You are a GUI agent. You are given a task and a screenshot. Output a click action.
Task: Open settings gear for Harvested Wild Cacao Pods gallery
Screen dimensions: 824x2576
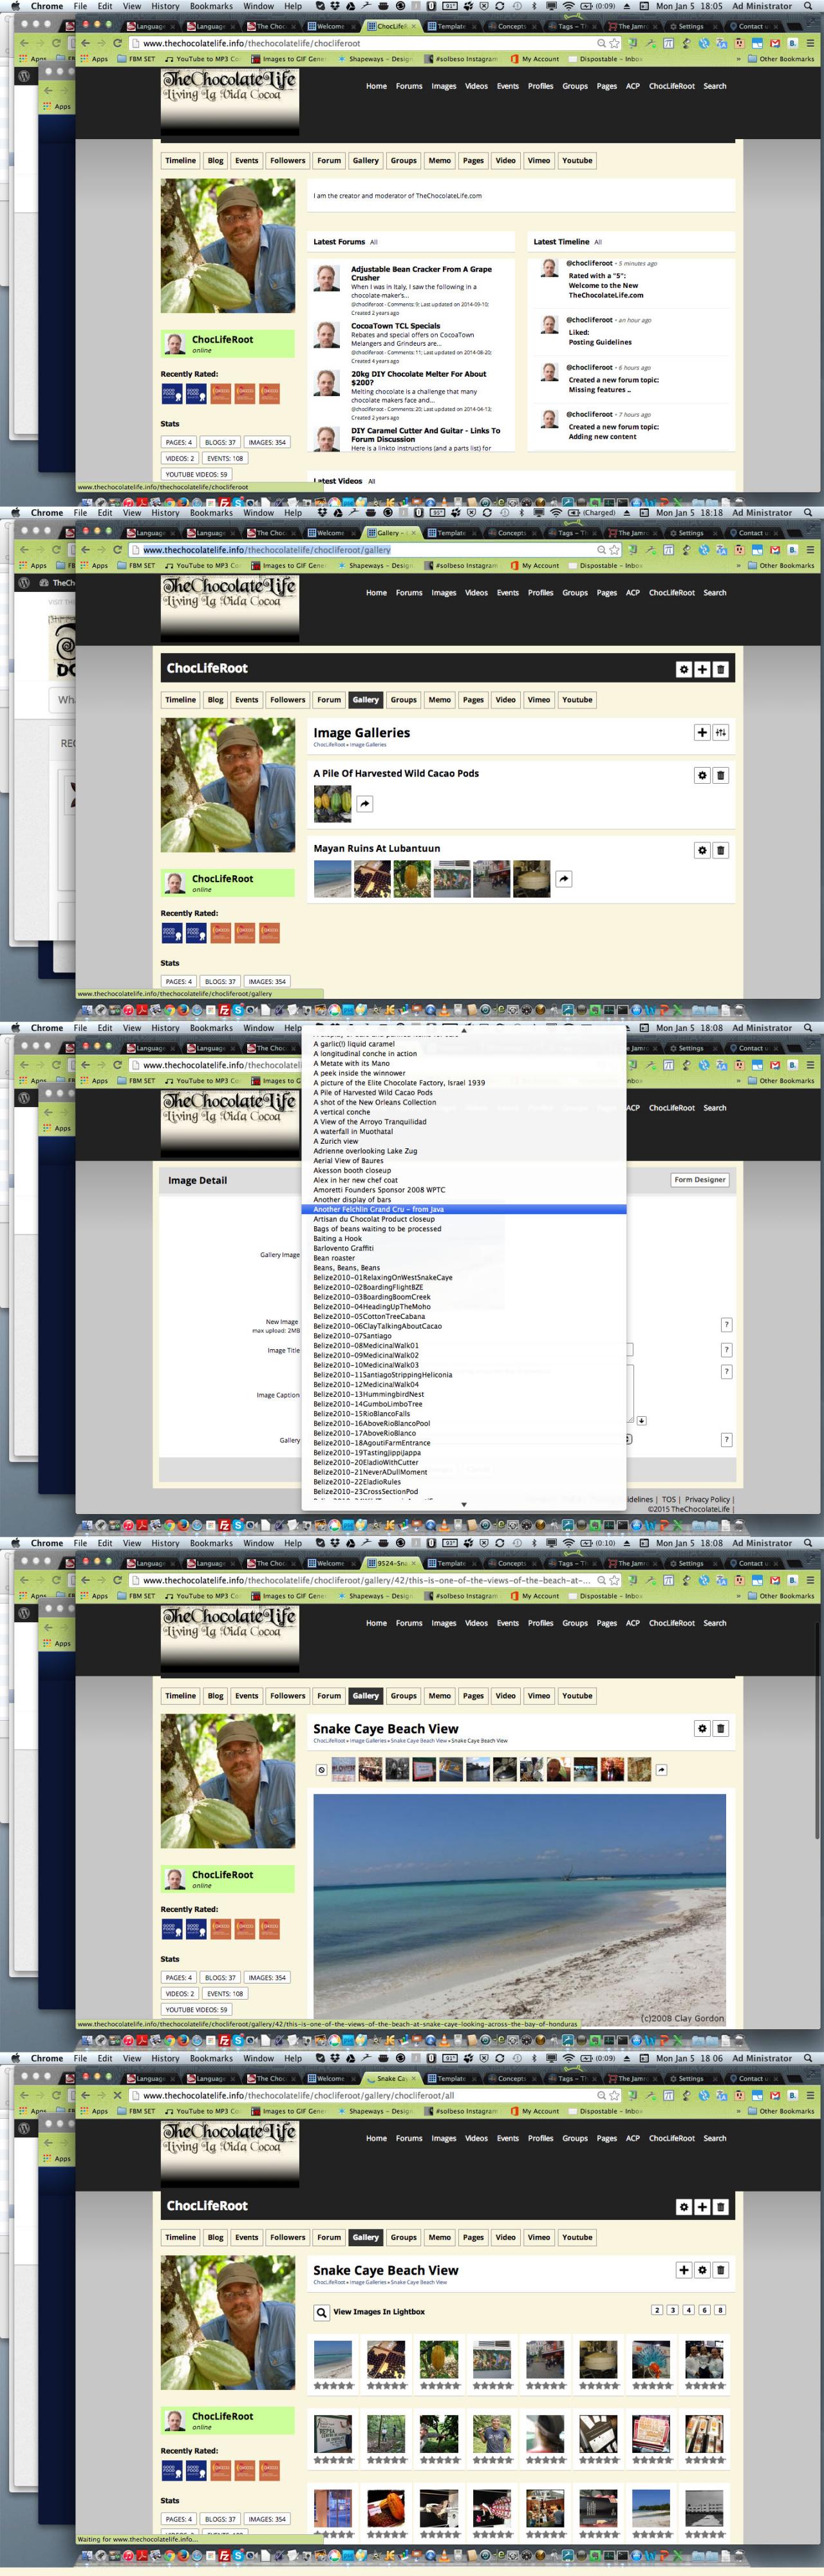click(702, 775)
